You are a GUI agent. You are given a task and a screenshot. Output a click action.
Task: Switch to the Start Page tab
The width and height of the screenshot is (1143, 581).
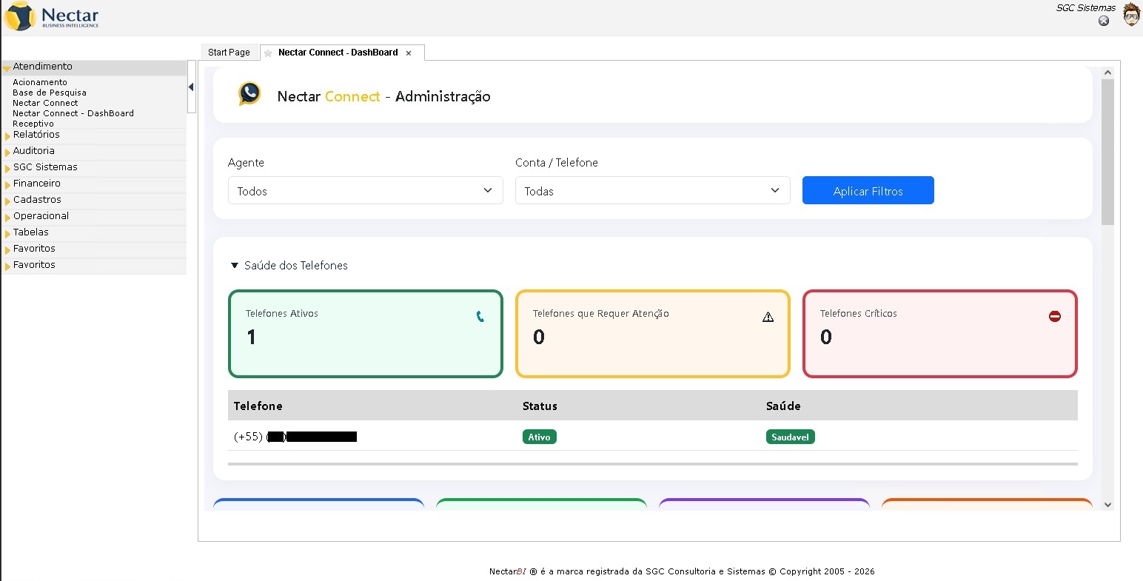coord(229,53)
